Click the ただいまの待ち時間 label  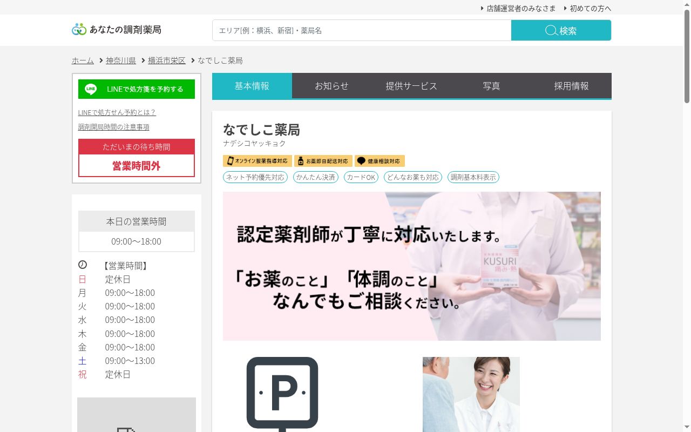click(x=137, y=147)
